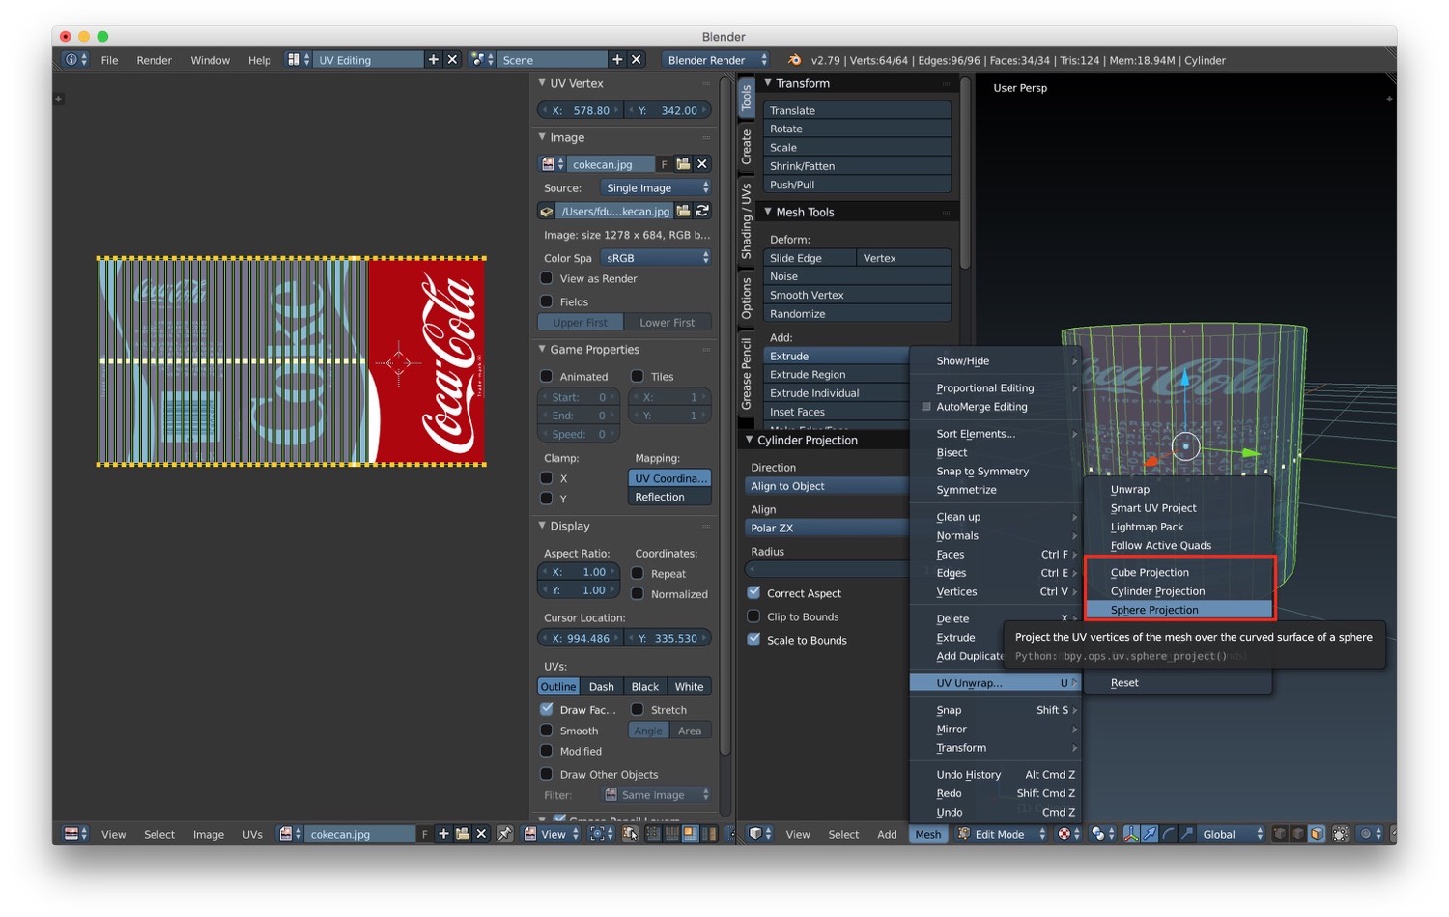Collapse the Mesh Tools panel
The width and height of the screenshot is (1449, 917).
pyautogui.click(x=768, y=212)
